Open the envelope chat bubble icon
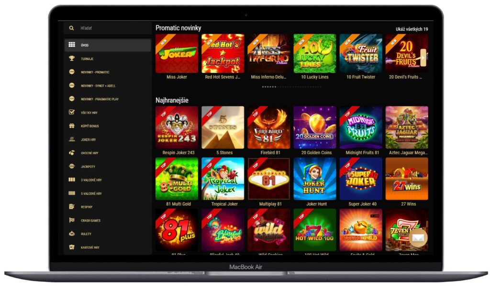Image resolution: width=490 pixels, height=286 pixels. pos(418,238)
